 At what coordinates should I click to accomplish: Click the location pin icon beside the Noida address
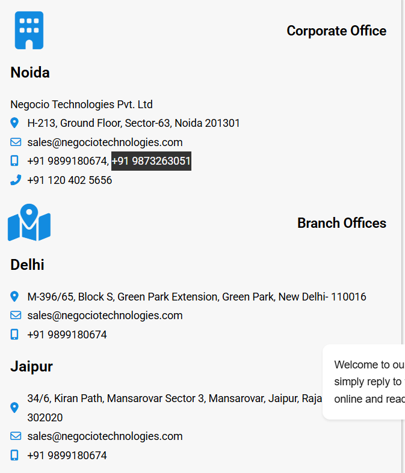click(14, 123)
